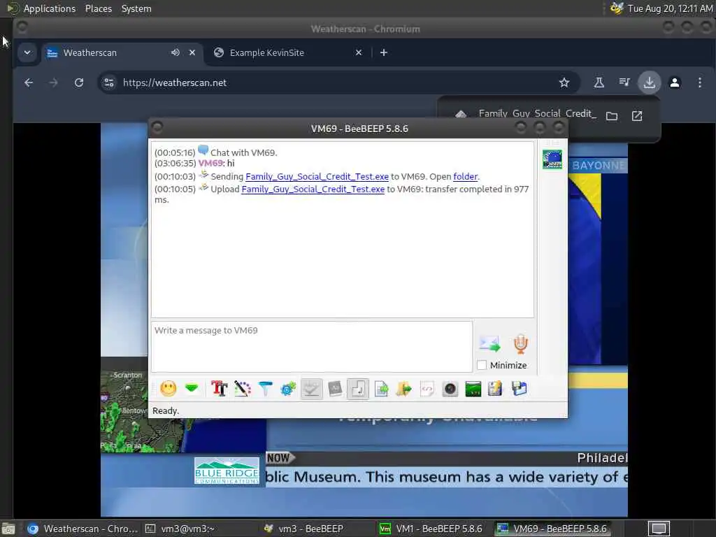Mute the Weatherscan tab audio icon

[176, 52]
